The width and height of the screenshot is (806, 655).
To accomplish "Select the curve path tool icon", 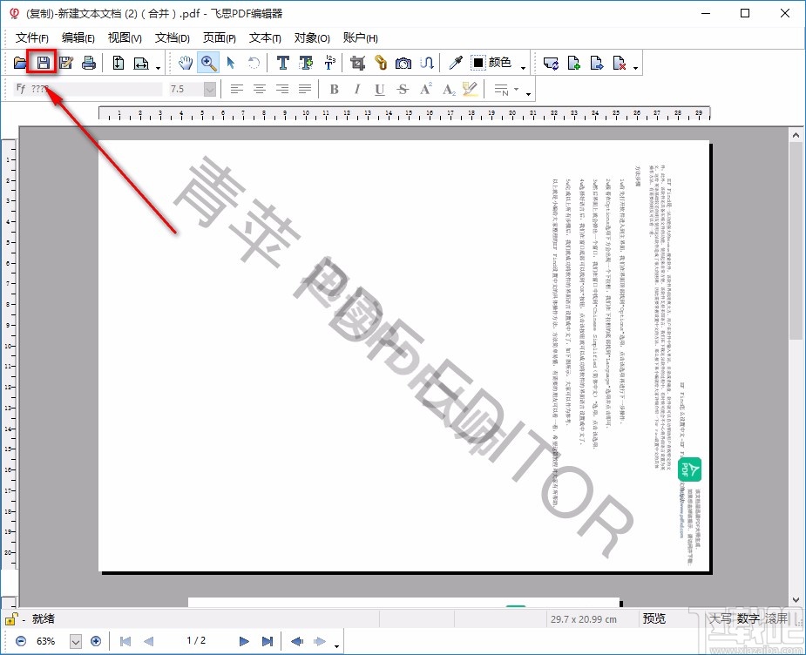I will [x=427, y=63].
